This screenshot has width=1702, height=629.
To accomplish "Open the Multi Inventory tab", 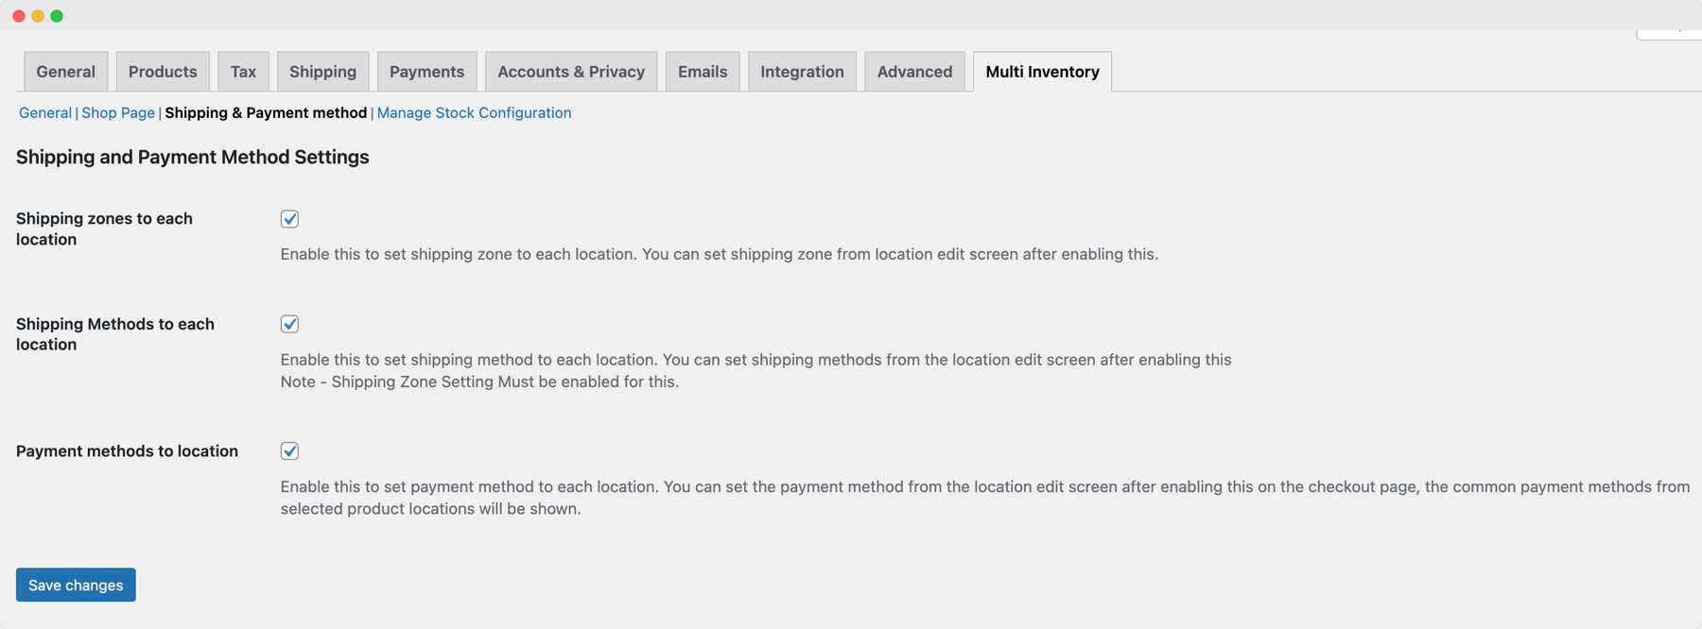I will [x=1041, y=71].
